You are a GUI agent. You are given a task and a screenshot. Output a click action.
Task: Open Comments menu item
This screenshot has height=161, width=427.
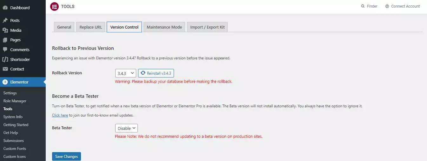point(23,50)
